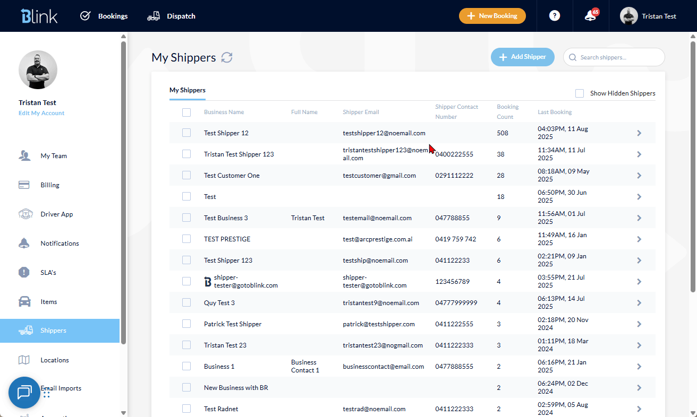Screen dimensions: 697x417
Task: Click the New Booking button
Action: pyautogui.click(x=492, y=16)
